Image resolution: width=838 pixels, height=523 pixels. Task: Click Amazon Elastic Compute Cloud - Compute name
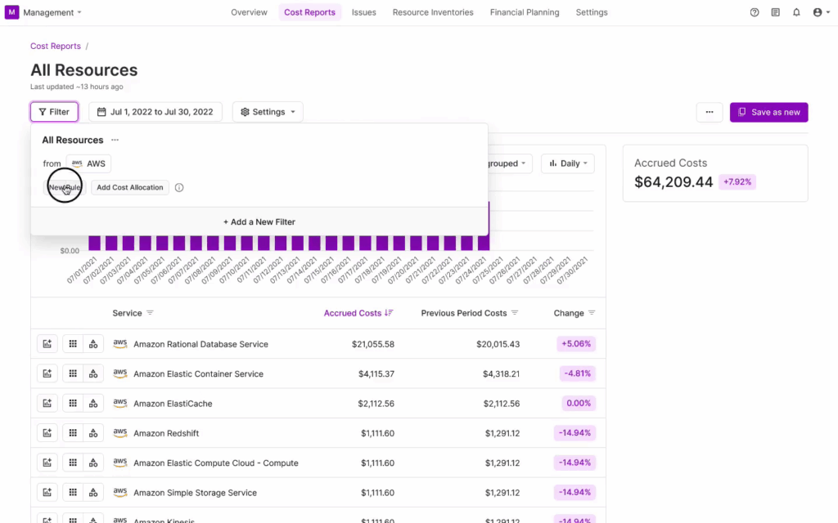(x=216, y=463)
